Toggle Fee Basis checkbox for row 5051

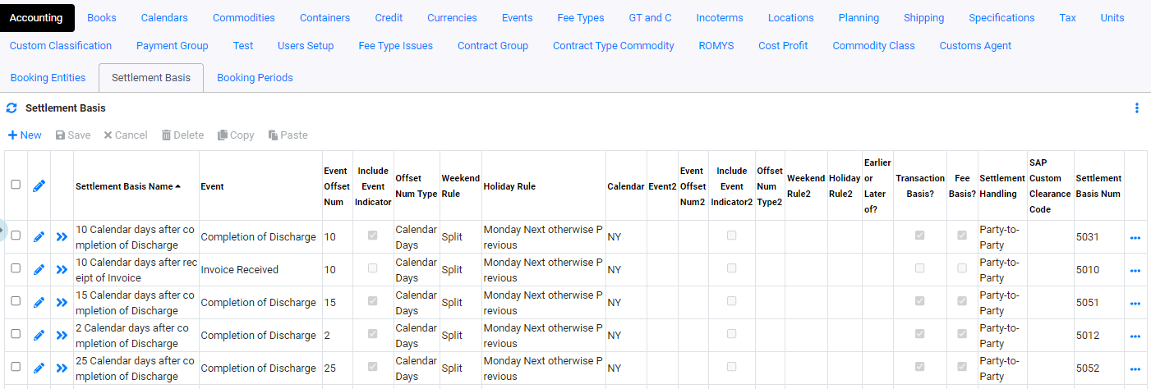click(962, 301)
